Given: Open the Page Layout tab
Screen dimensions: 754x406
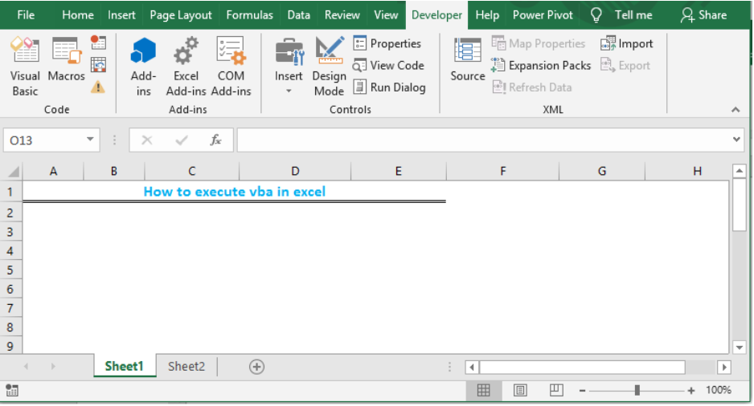Looking at the screenshot, I should tap(180, 15).
